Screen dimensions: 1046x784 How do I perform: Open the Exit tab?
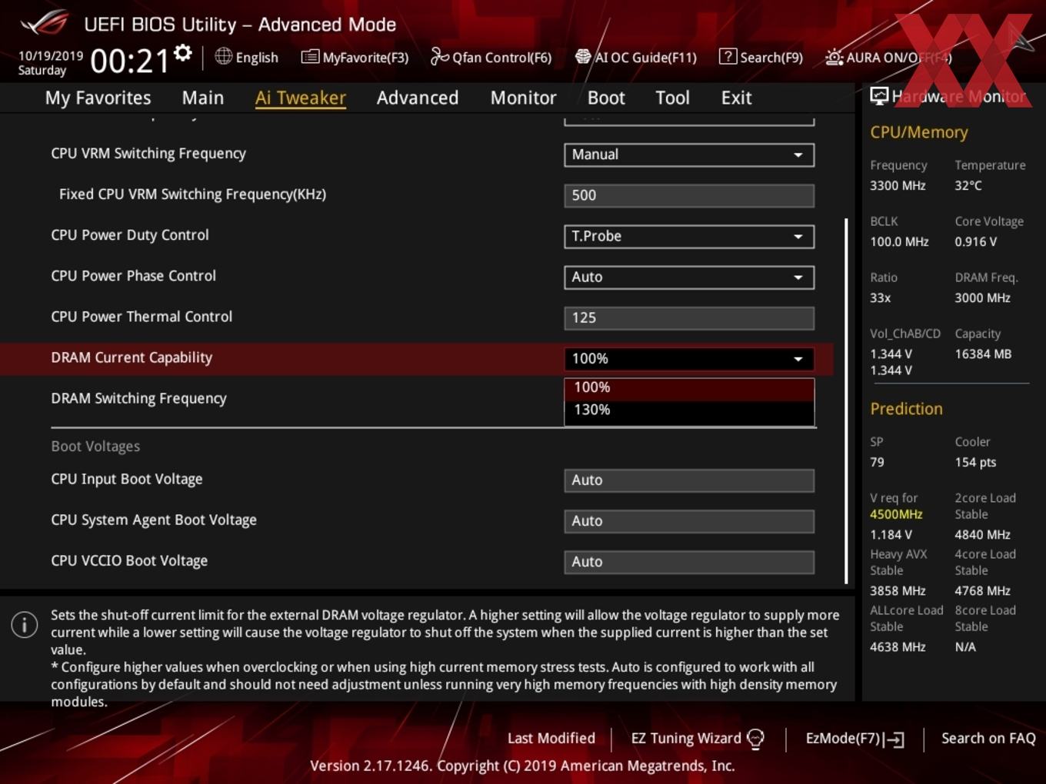(736, 98)
